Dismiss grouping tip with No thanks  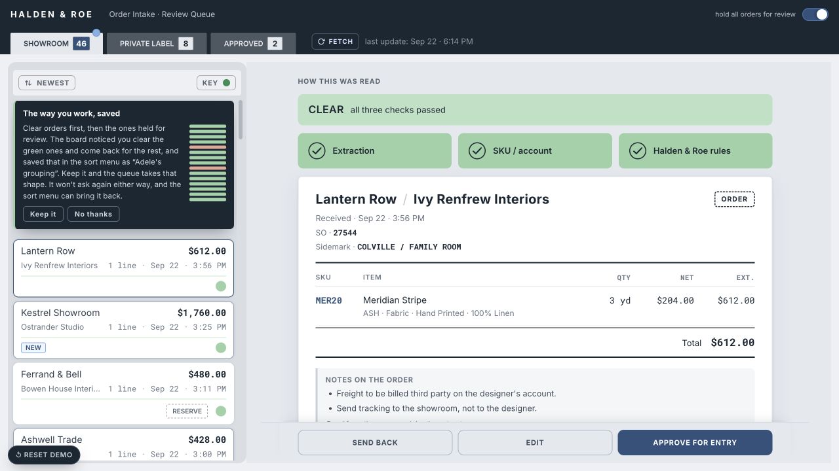[x=93, y=214]
